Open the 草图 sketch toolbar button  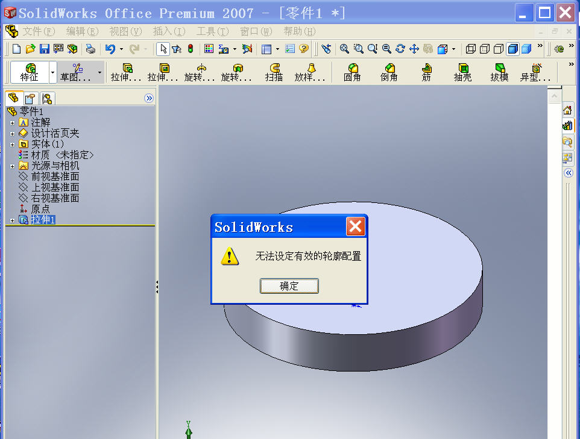point(76,72)
